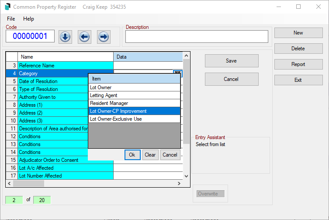Click the Description text field
Image resolution: width=329 pixels, height=220 pixels.
(x=197, y=37)
